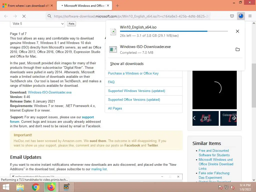Click the search magnifier in address bar
Screen dimensions: 256x192
point(49,16)
